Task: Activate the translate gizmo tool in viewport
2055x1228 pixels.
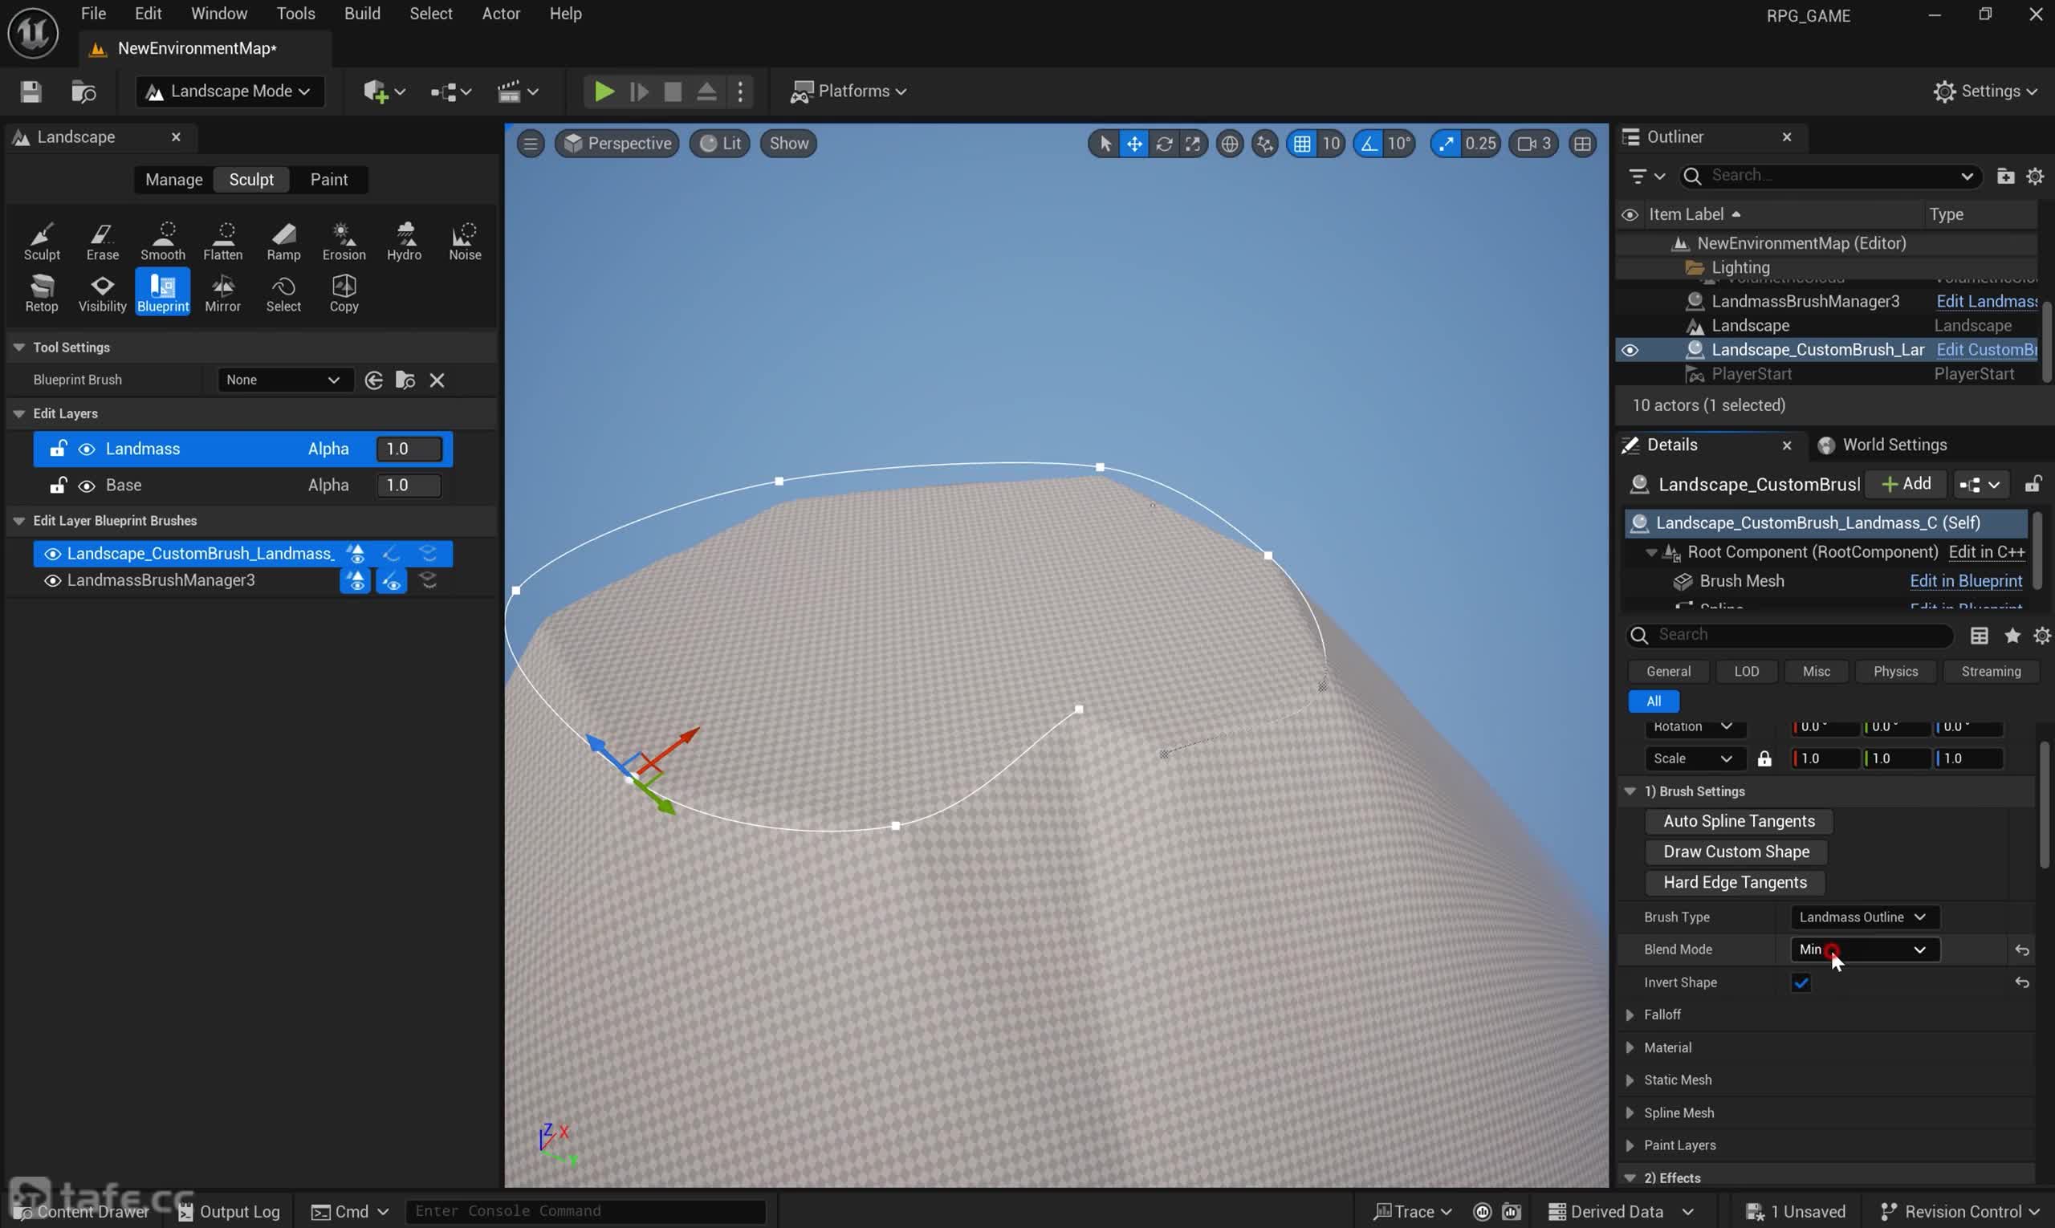Action: pos(1133,144)
